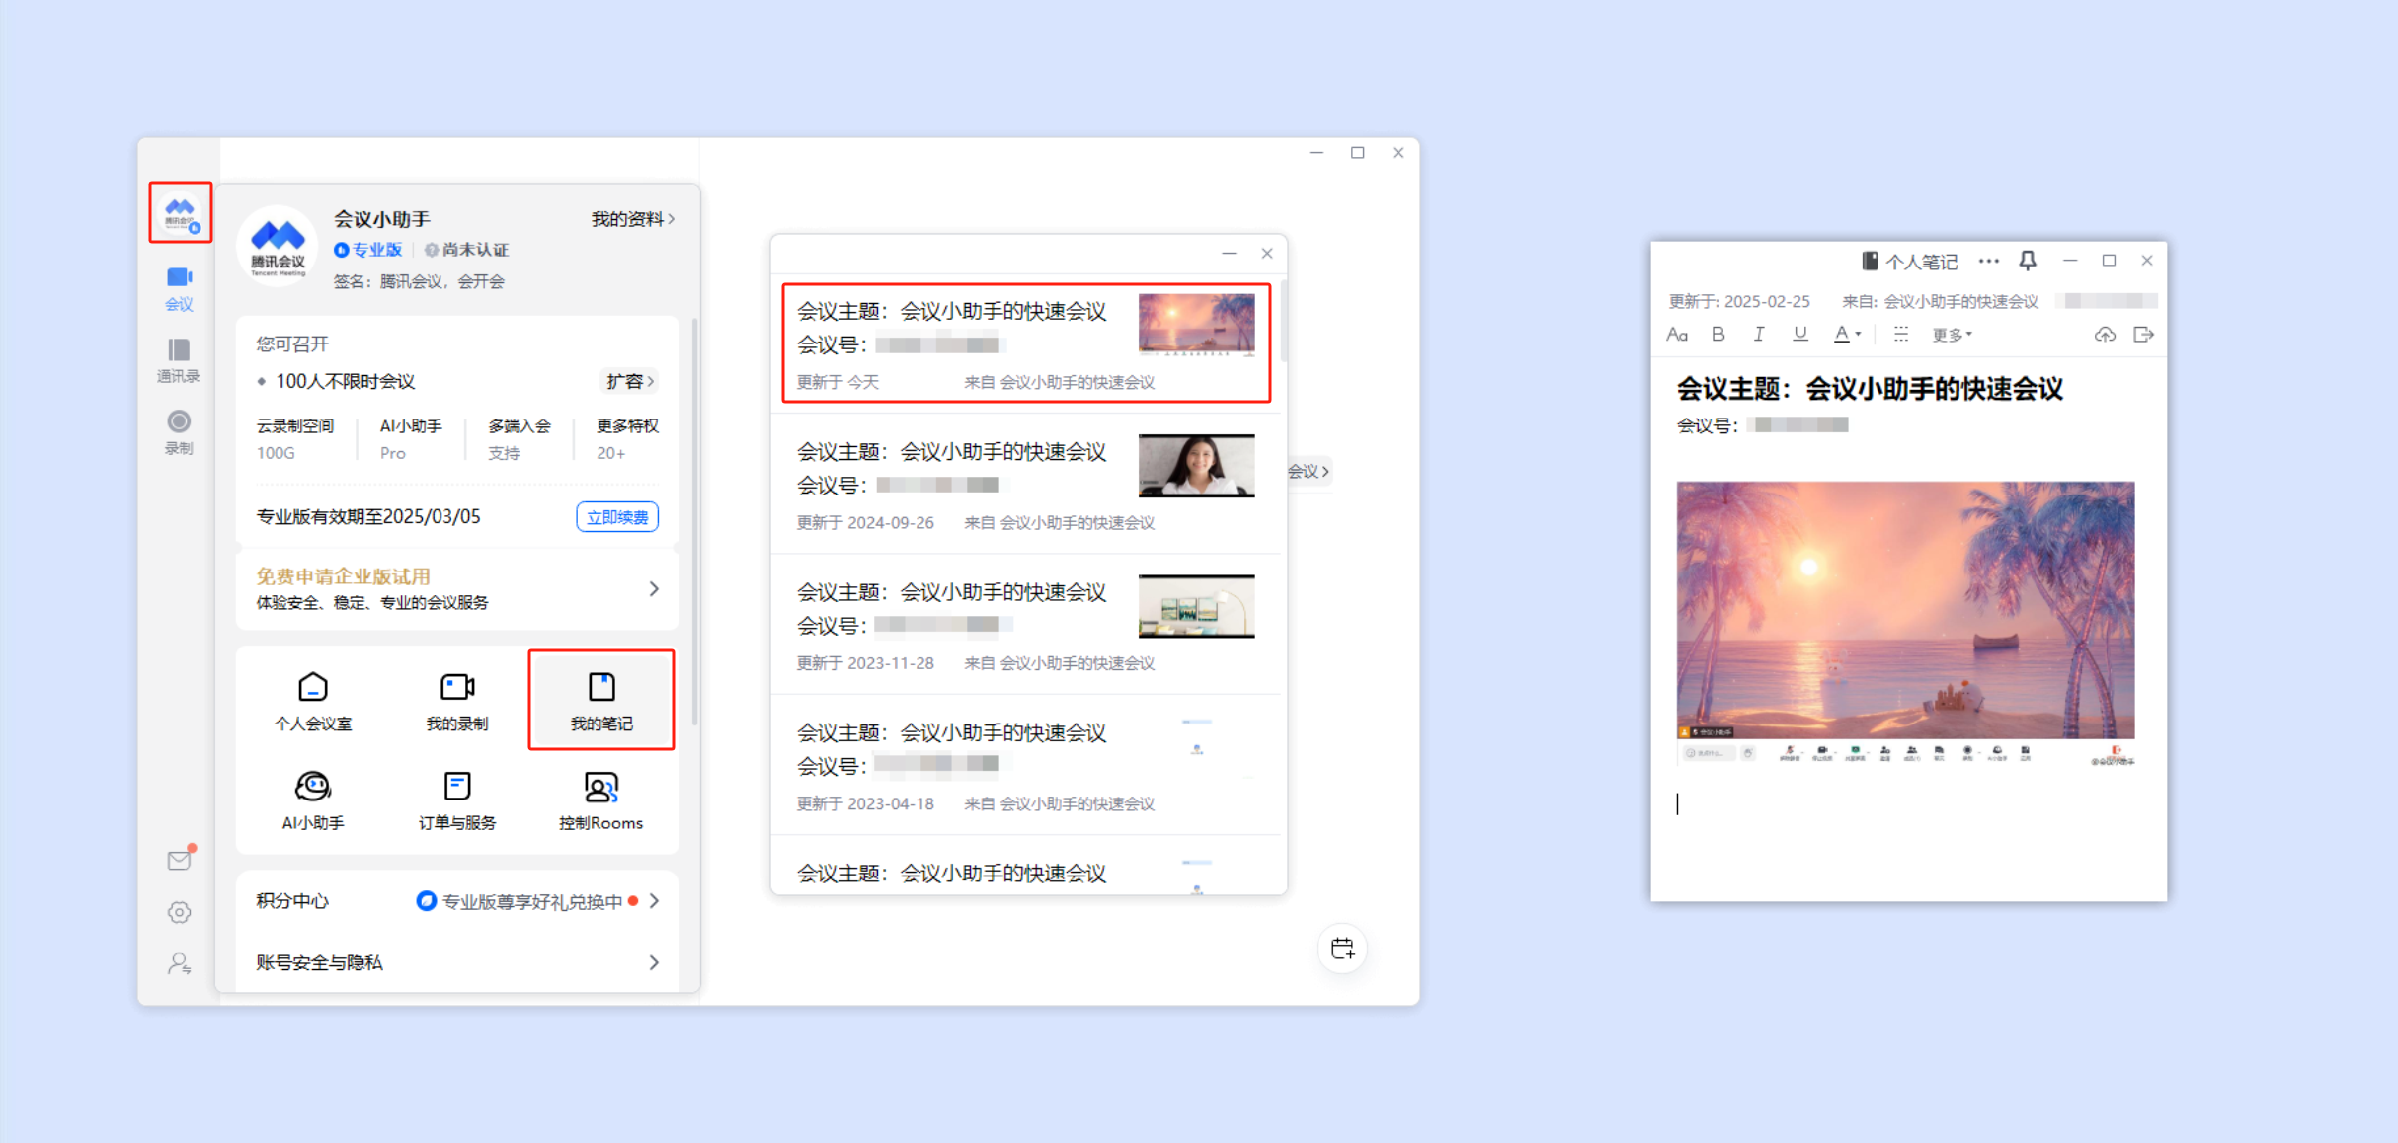
Task: Click the Tencent Meeting avatar icon in sidebar
Action: (x=180, y=212)
